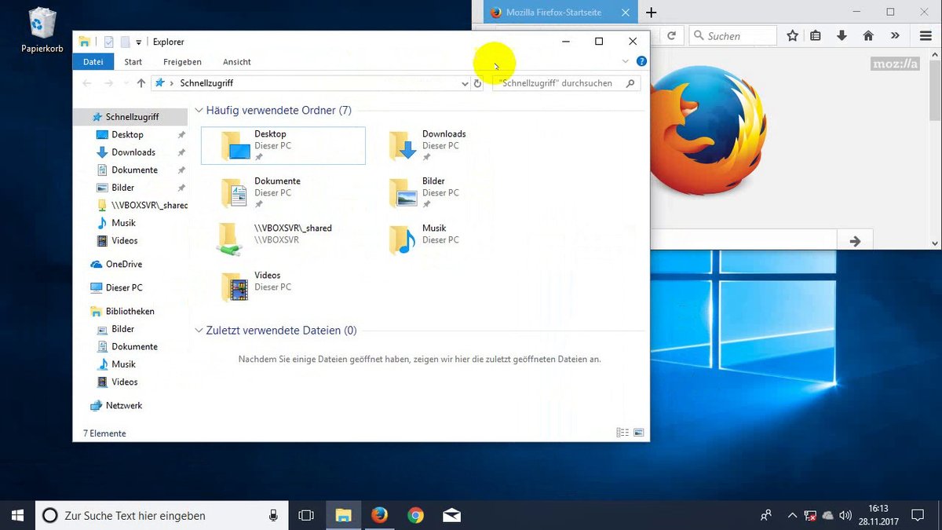This screenshot has height=530, width=942.
Task: Open Google Chrome from the taskbar
Action: 415,515
